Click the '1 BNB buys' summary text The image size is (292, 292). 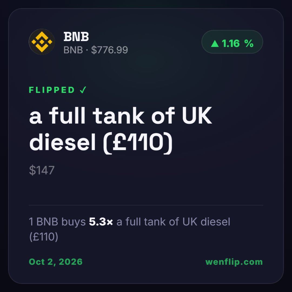tap(57, 222)
